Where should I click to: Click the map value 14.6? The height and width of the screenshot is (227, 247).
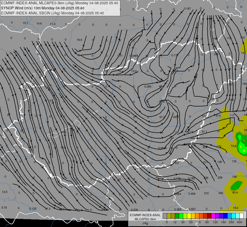pos(39,23)
